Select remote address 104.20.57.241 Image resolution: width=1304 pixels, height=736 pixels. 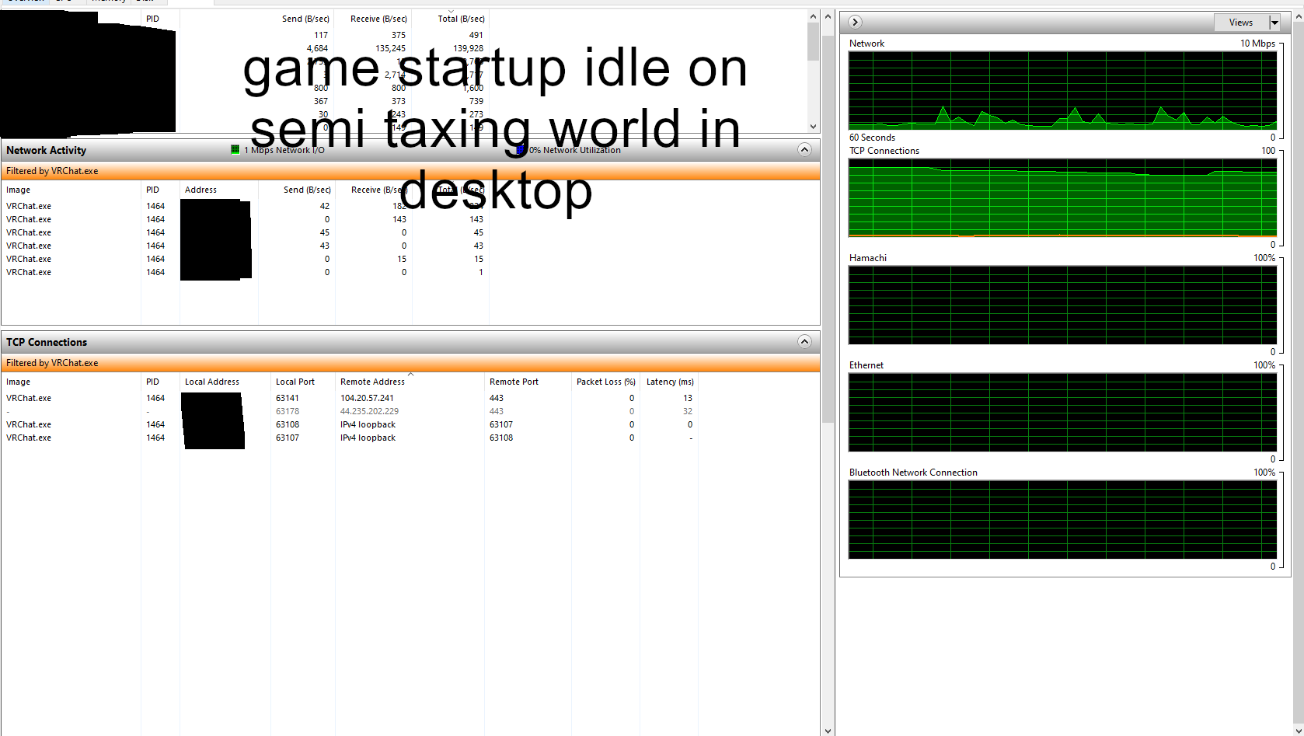click(x=367, y=398)
